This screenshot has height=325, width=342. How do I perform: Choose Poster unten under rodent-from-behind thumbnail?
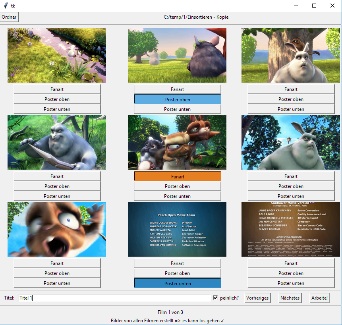(x=177, y=109)
